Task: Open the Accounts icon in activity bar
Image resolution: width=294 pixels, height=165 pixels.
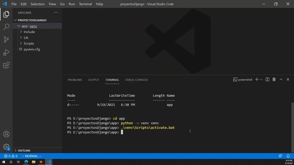Action: 6,134
